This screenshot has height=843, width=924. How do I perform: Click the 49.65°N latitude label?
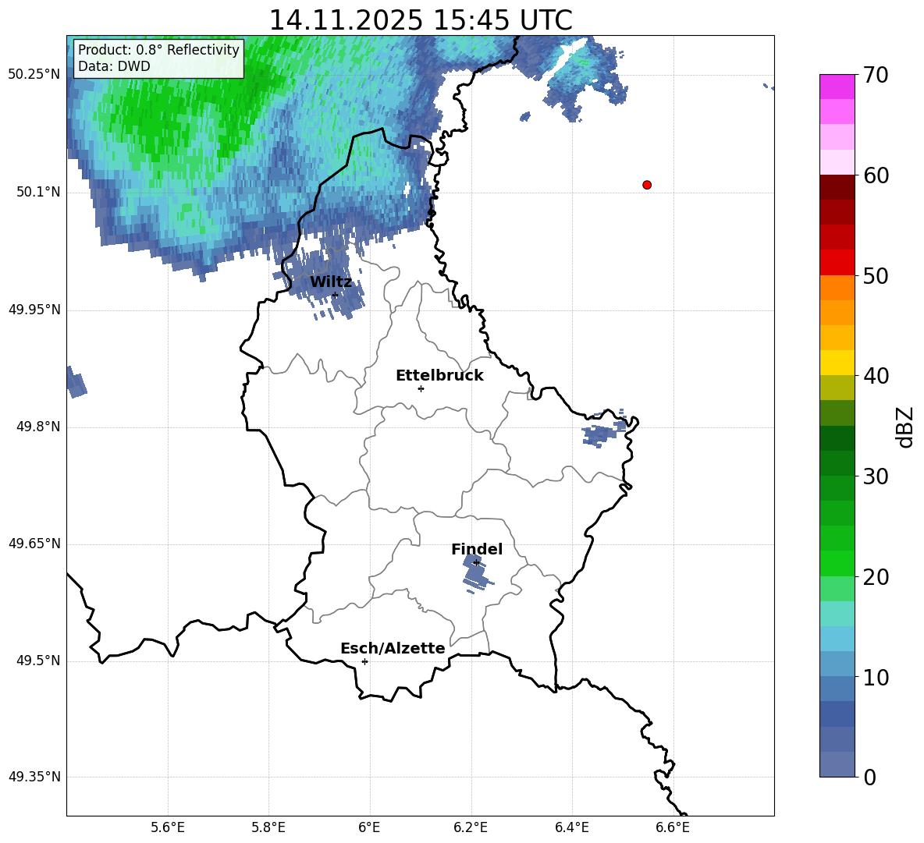click(34, 544)
